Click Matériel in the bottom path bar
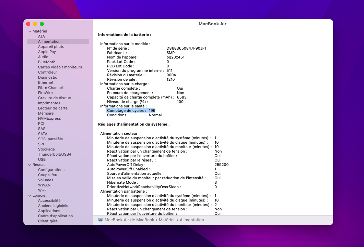Viewport: 364px width, 247px height. pyautogui.click(x=166, y=220)
